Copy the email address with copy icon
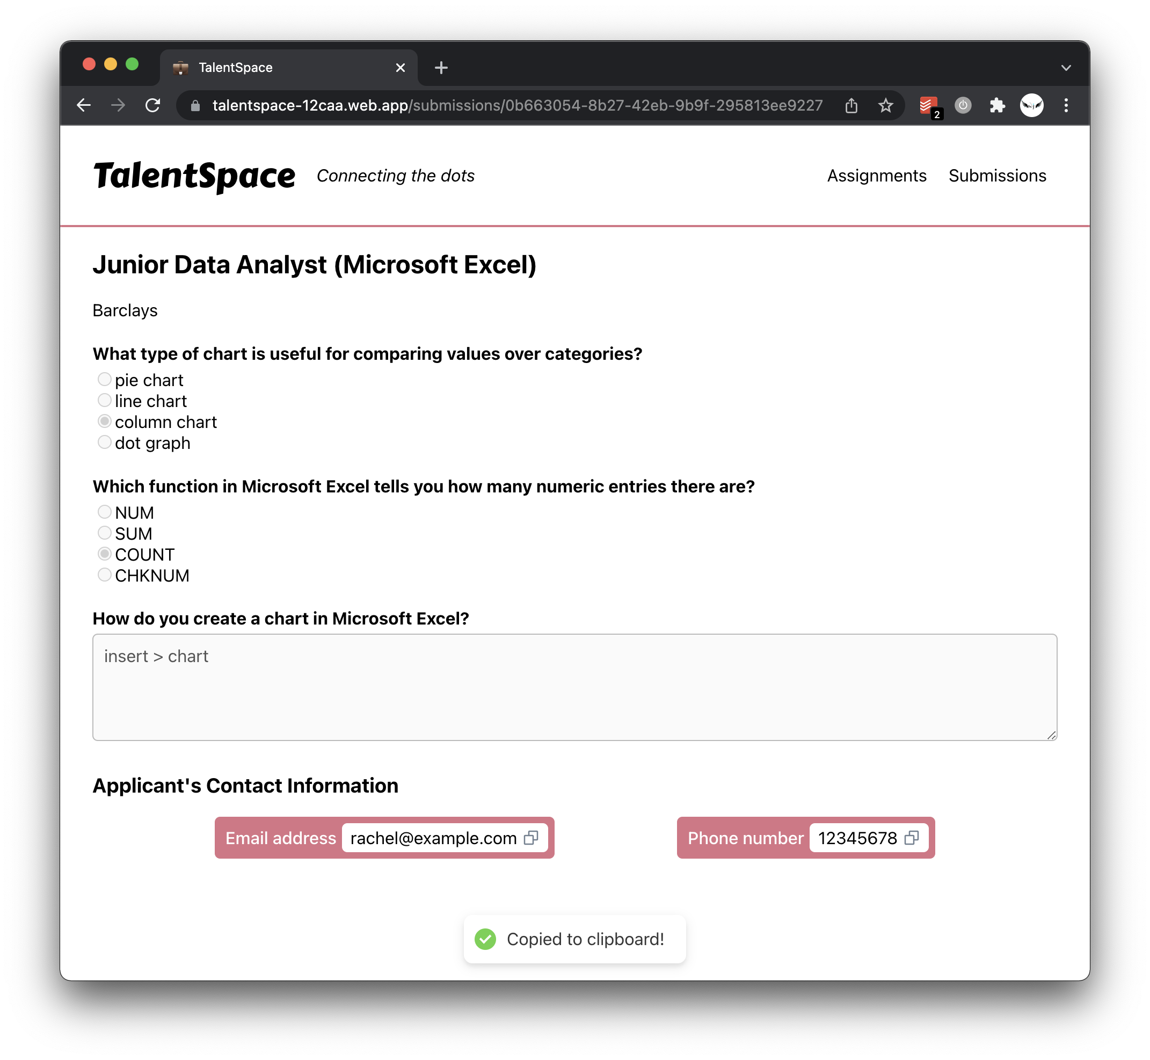The width and height of the screenshot is (1150, 1060). click(531, 838)
